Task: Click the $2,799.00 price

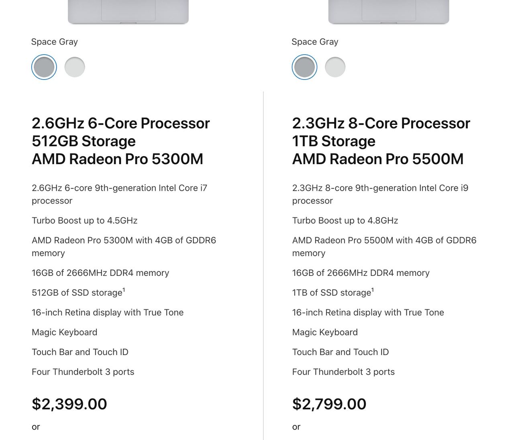Action: 329,404
